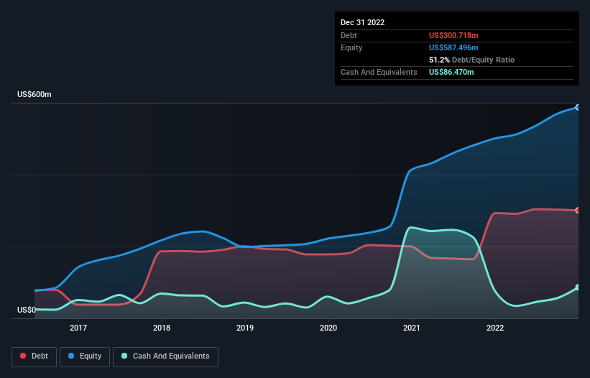
Task: Click the 51.2% Debt/Equity Ratio text
Action: pyautogui.click(x=471, y=60)
